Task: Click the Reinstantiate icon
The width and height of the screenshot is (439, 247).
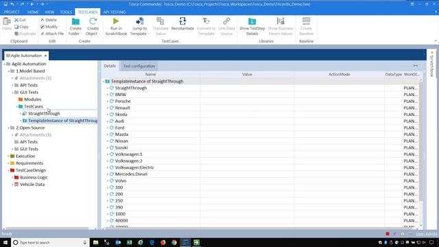Action: pyautogui.click(x=182, y=21)
